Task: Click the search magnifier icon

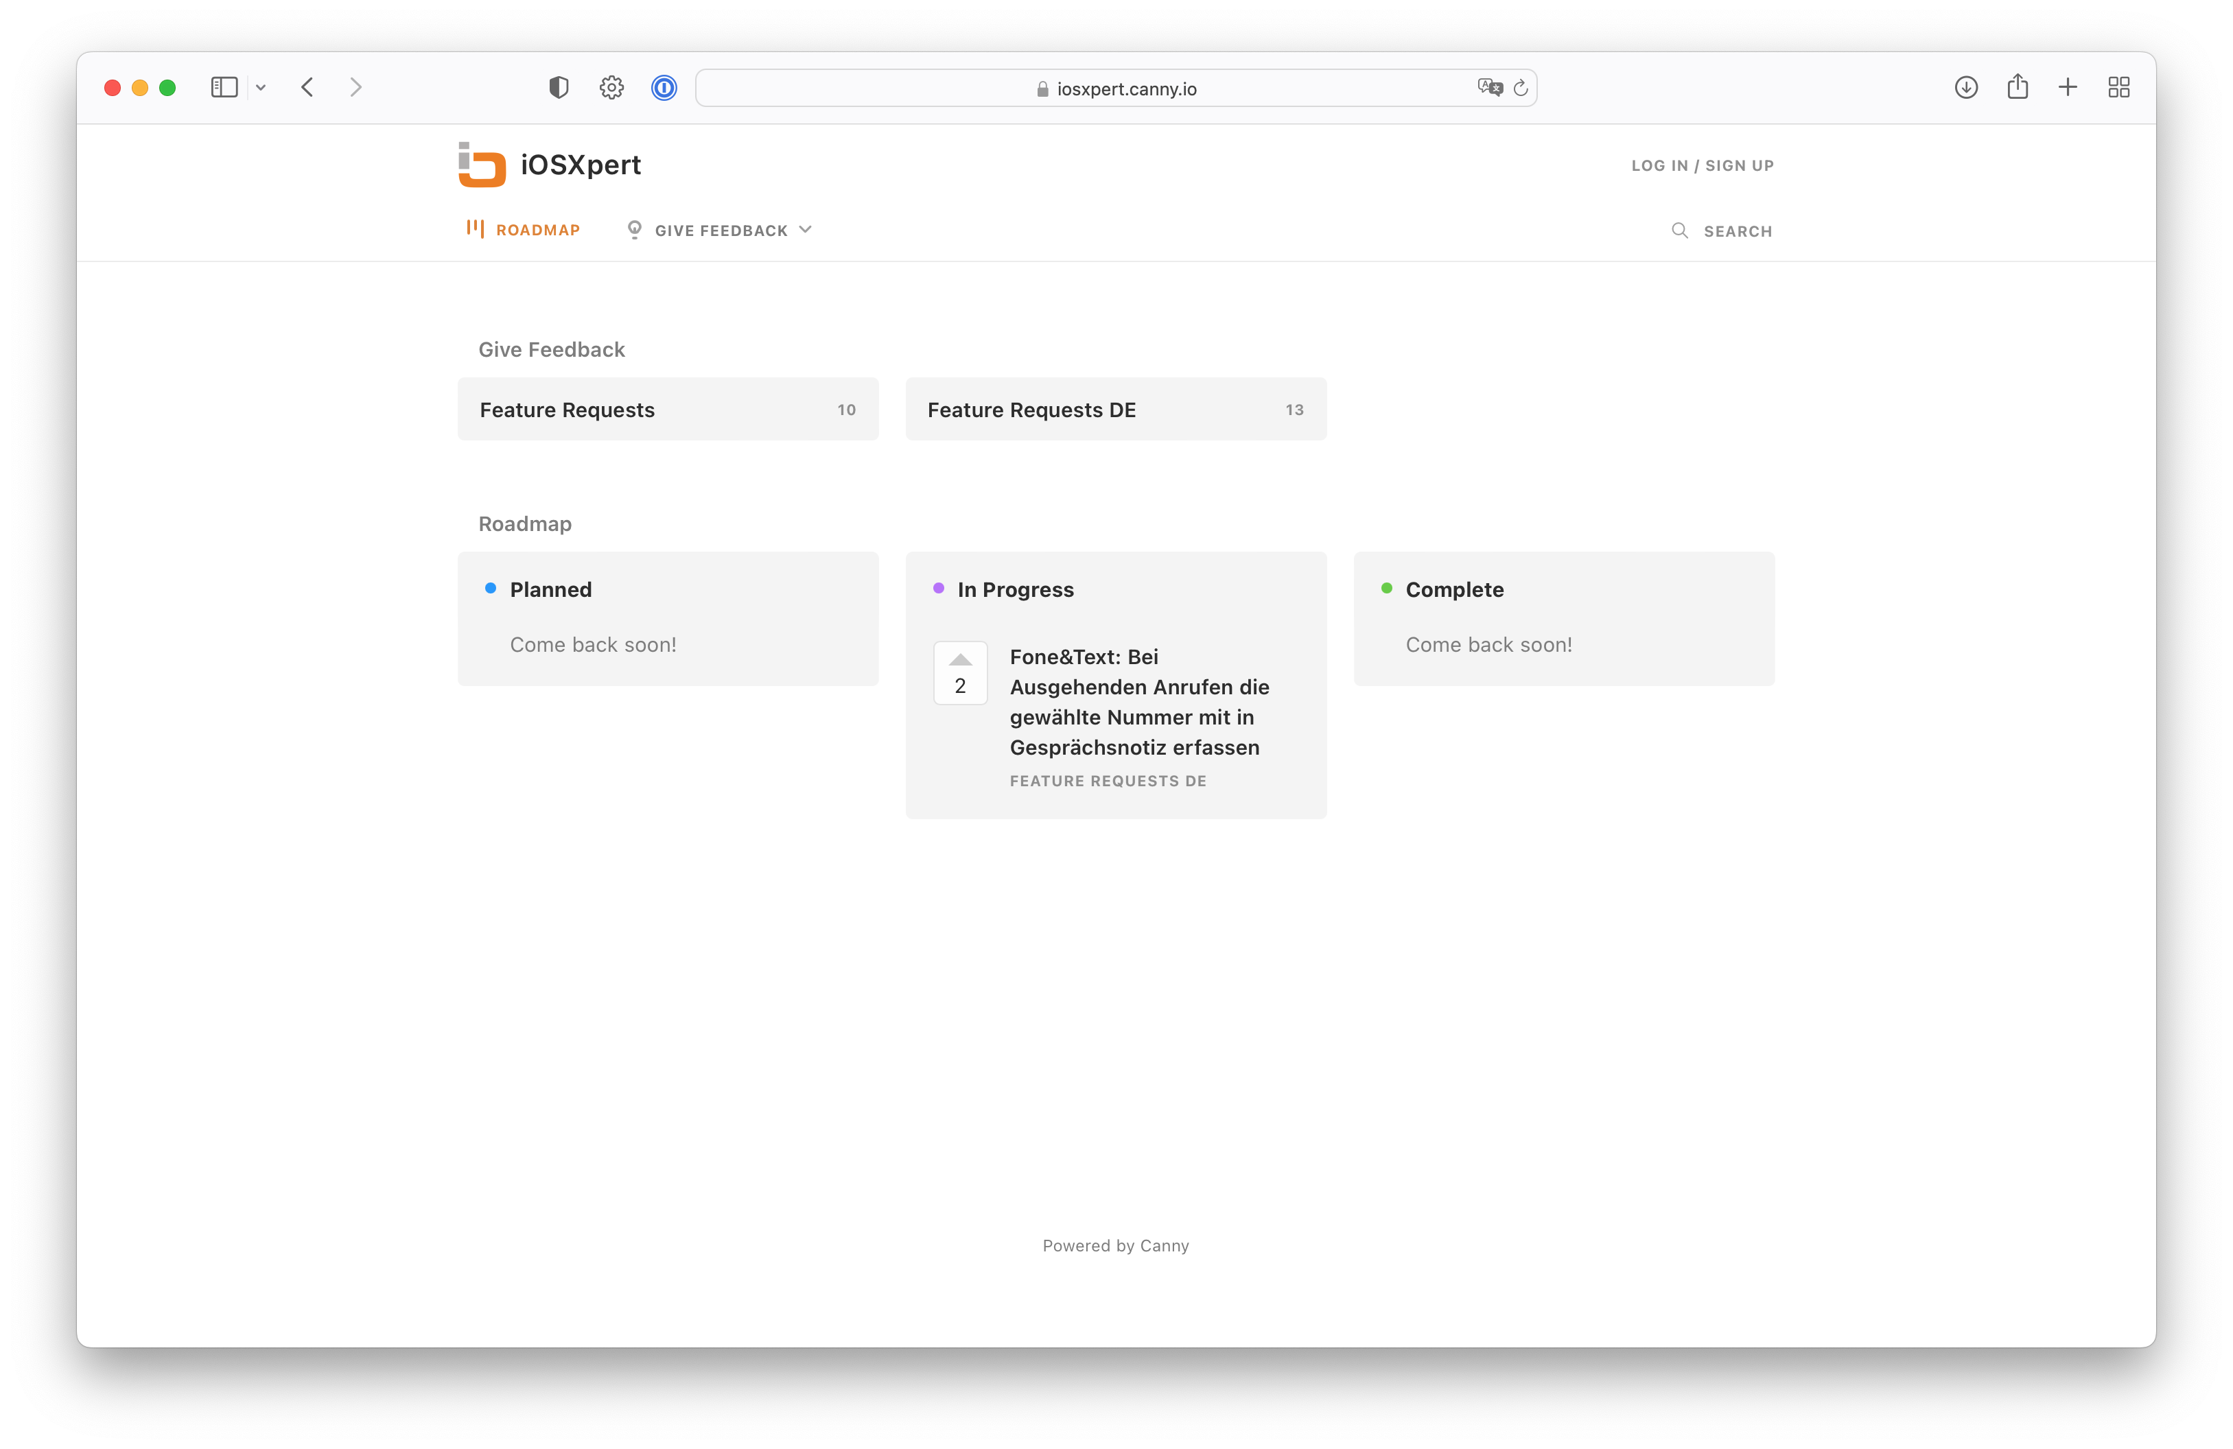Action: [1679, 231]
